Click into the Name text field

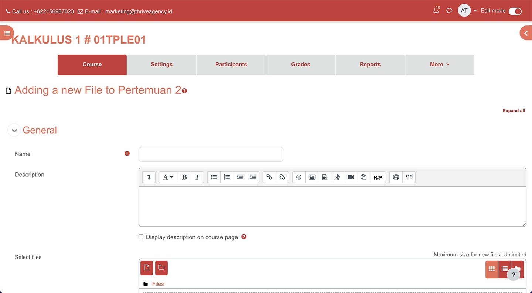click(x=211, y=154)
